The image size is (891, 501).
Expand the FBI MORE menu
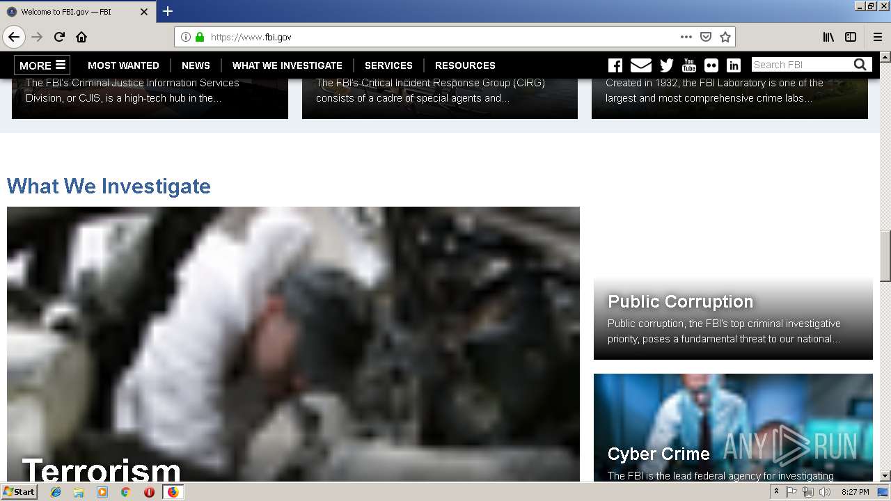pos(42,65)
